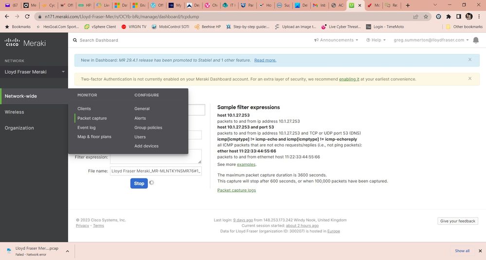Open the share page icon in address bar

(415, 16)
